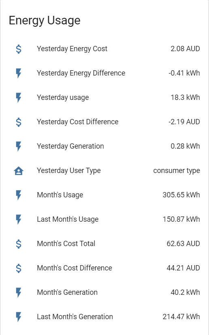Screen dimensions: 209x335
Task: Select dollar icon for Yesterday Cost Difference
Action: click(19, 122)
